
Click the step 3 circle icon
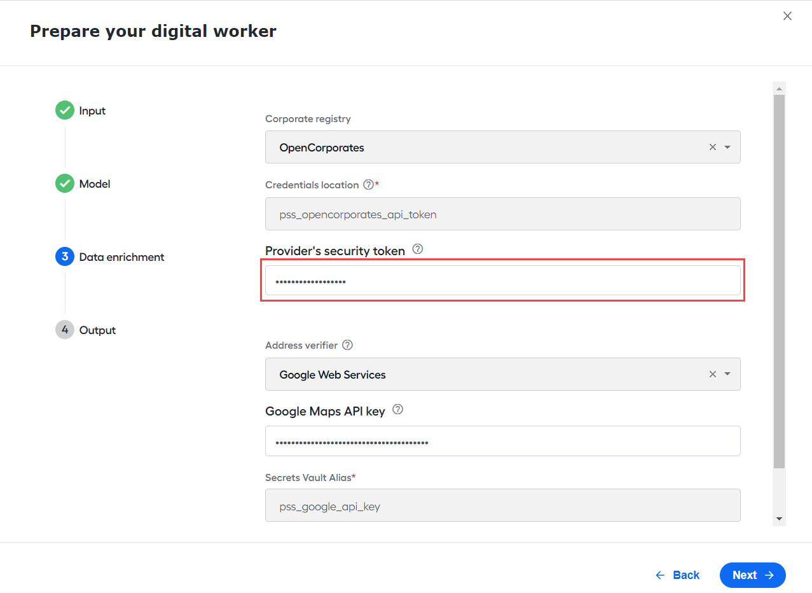pos(65,257)
